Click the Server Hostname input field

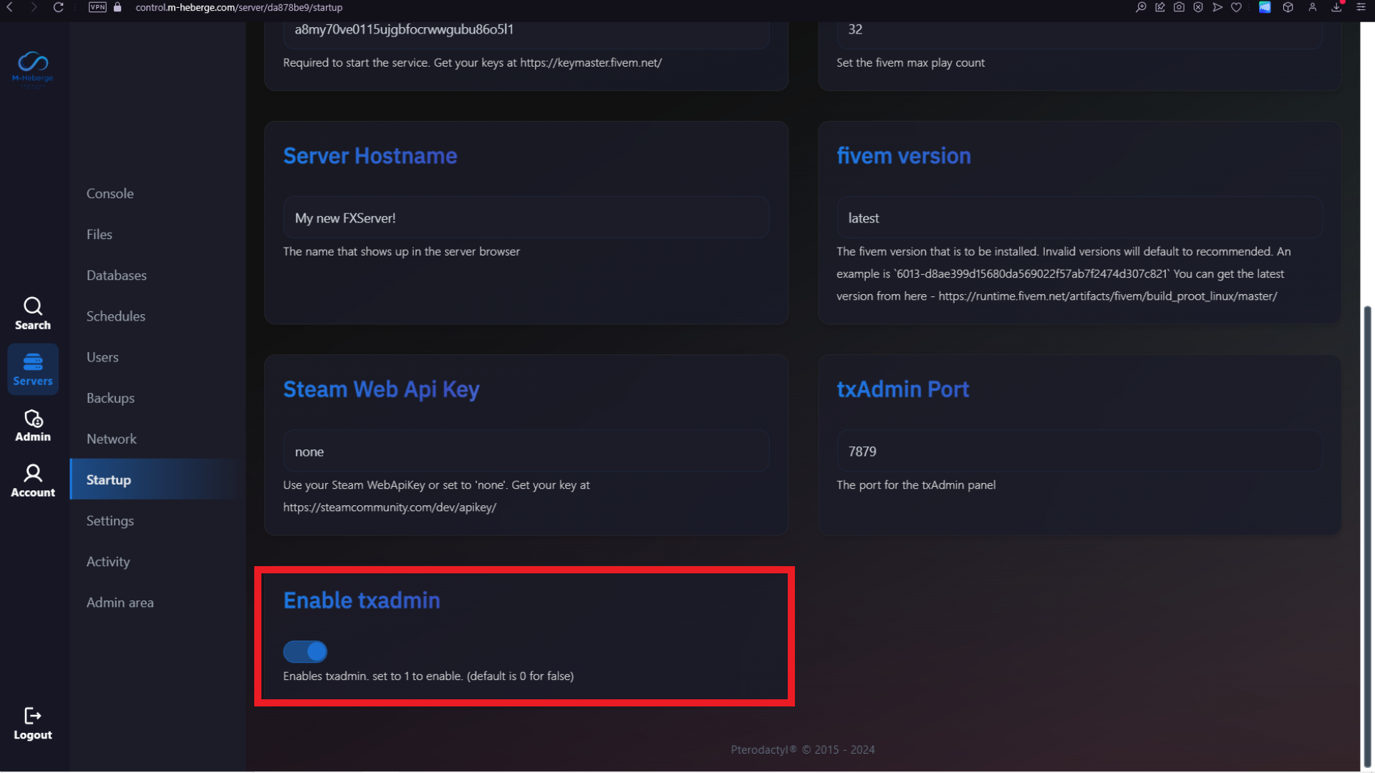point(526,218)
